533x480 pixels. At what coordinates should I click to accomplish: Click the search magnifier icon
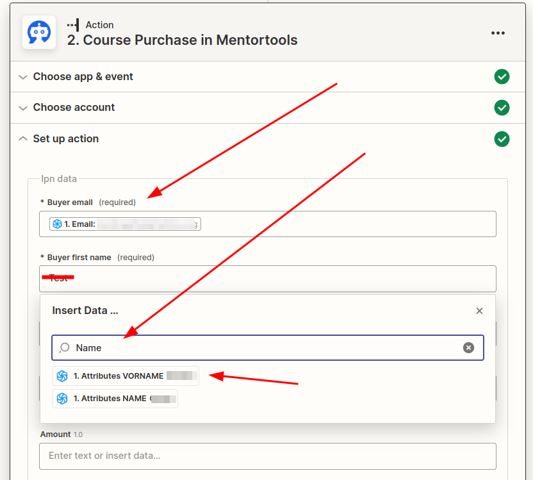(64, 348)
